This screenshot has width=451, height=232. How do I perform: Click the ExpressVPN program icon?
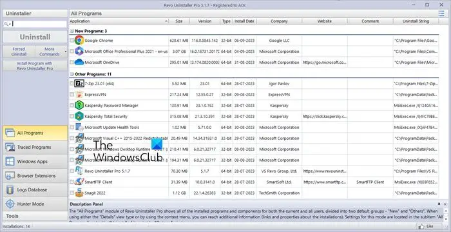pyautogui.click(x=79, y=95)
